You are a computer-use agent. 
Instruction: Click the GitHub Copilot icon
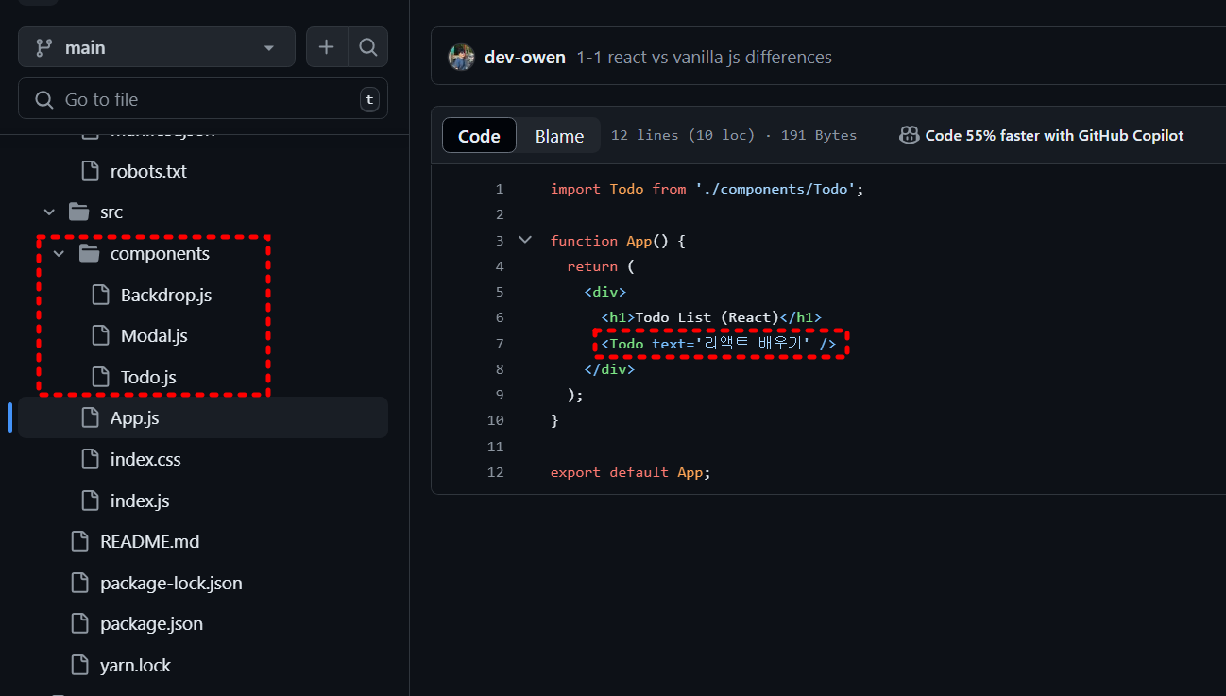click(910, 136)
